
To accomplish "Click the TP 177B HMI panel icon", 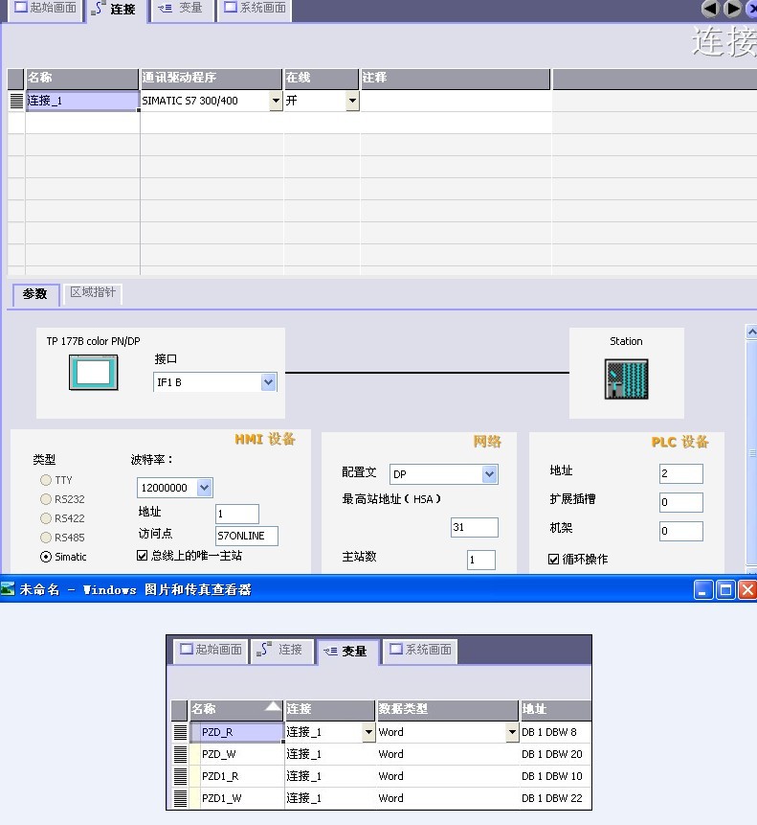I will coord(94,373).
